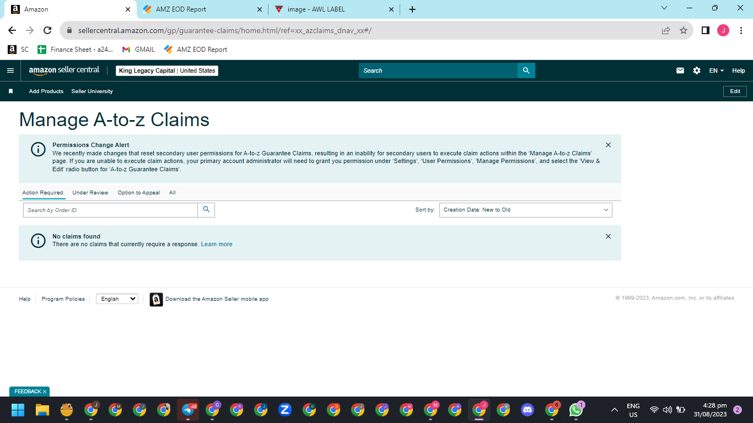Share this page from the address bar
This screenshot has width=753, height=423.
(666, 30)
